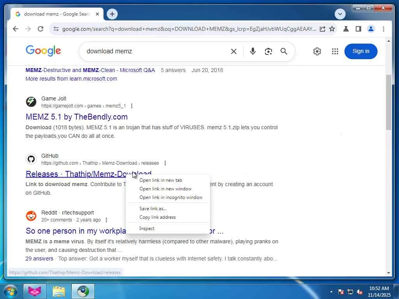Viewport: 399px width, 299px height.
Task: View site information icon in address bar
Action: tap(56, 29)
